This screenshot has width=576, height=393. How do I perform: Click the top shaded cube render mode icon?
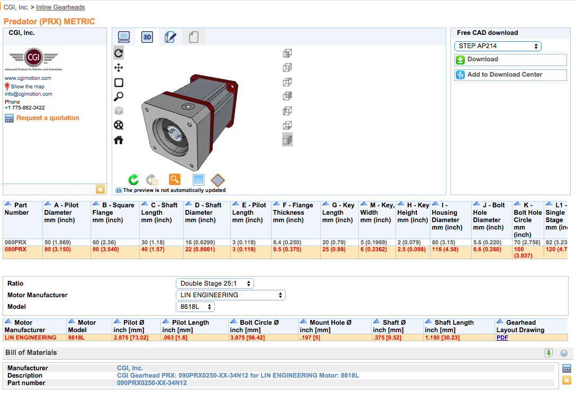287,53
